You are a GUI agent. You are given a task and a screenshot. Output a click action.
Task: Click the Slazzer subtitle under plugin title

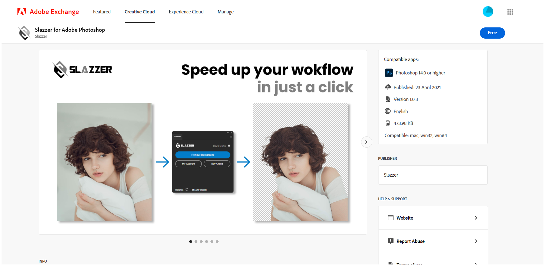pos(41,36)
